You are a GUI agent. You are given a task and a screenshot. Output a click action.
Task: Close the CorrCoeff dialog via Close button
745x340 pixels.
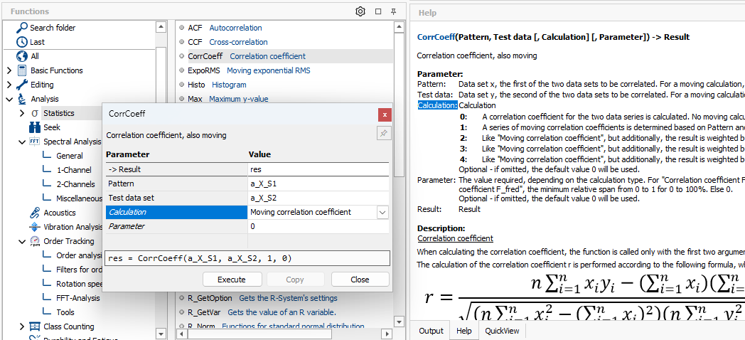(360, 280)
